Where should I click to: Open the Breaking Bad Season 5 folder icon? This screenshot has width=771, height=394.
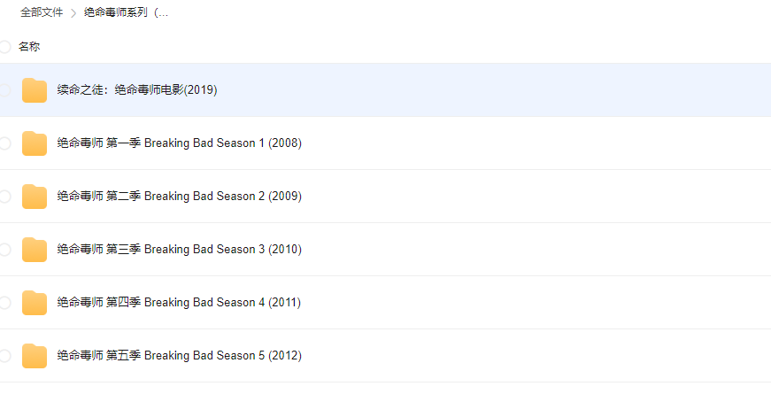pyautogui.click(x=35, y=356)
